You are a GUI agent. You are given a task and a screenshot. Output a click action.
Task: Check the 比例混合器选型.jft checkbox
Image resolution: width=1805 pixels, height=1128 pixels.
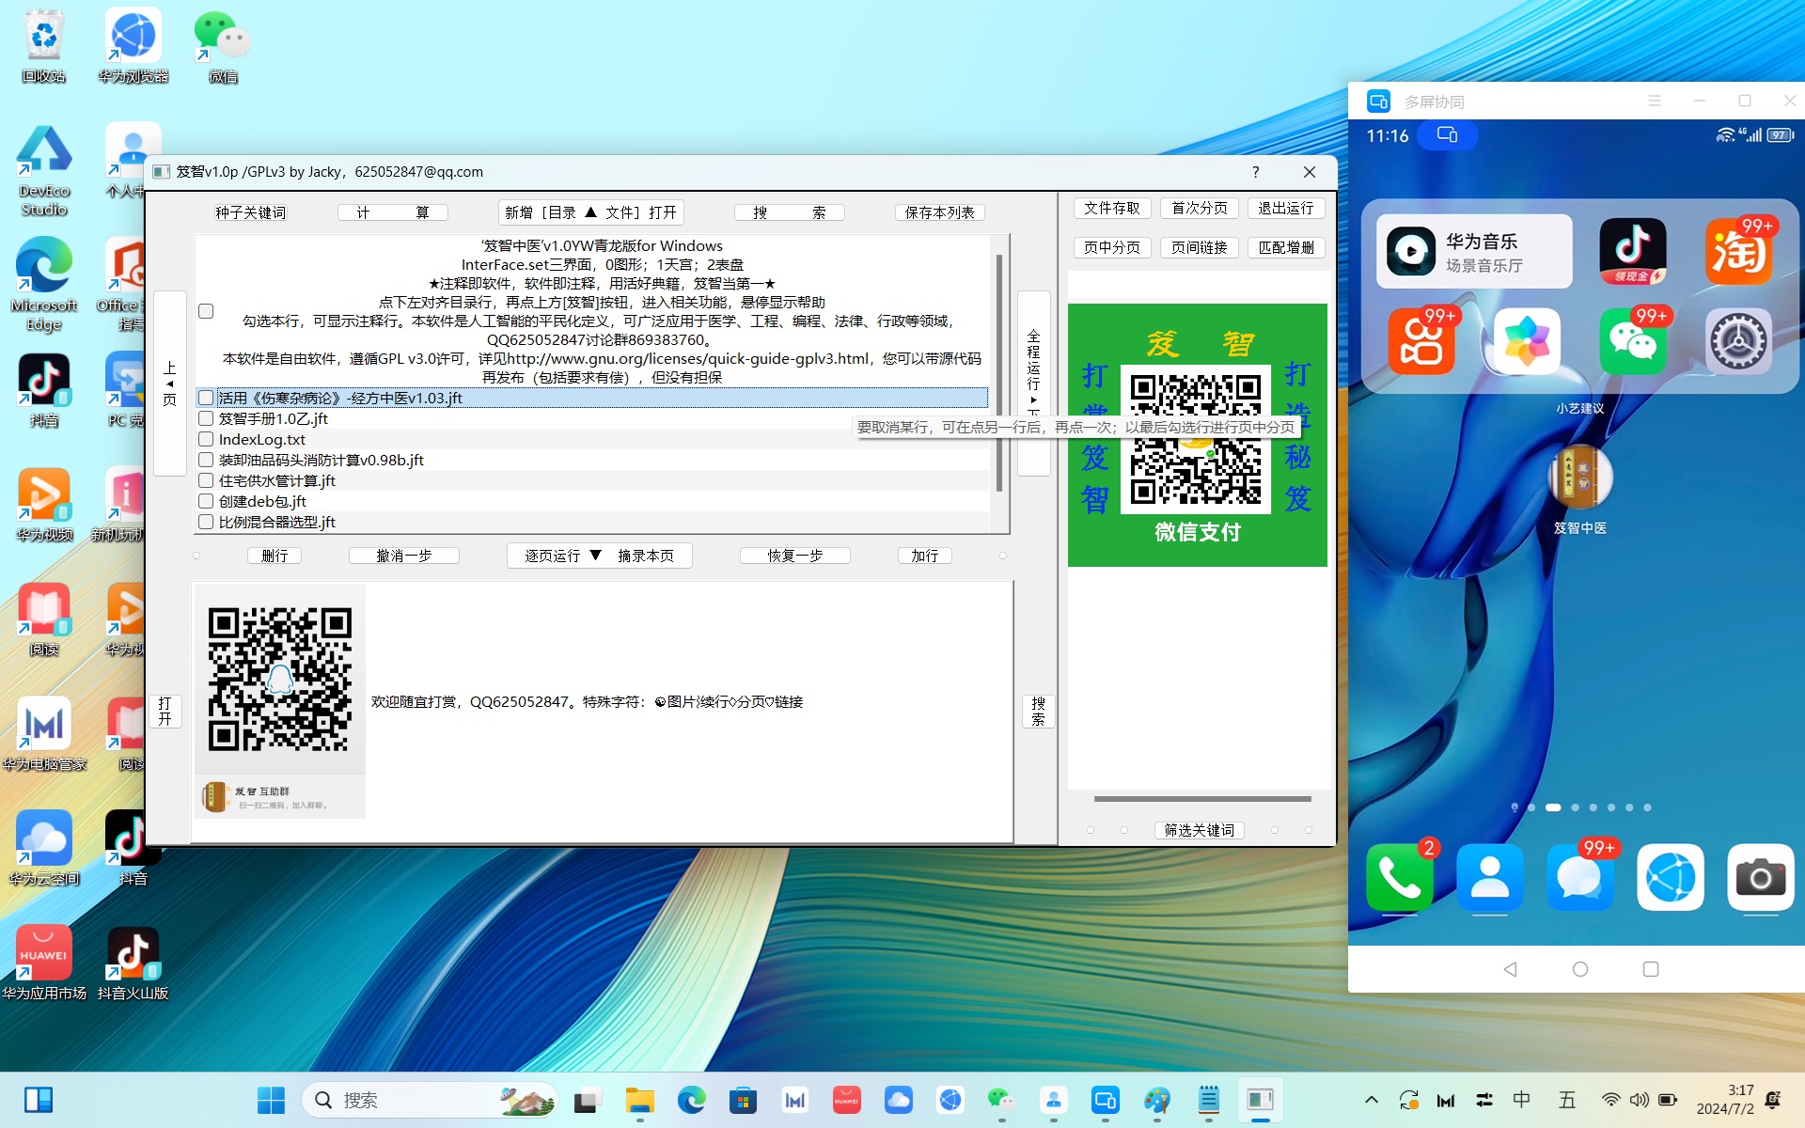pyautogui.click(x=206, y=522)
